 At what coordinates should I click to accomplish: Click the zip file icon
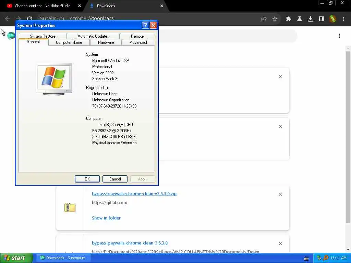pos(70,207)
